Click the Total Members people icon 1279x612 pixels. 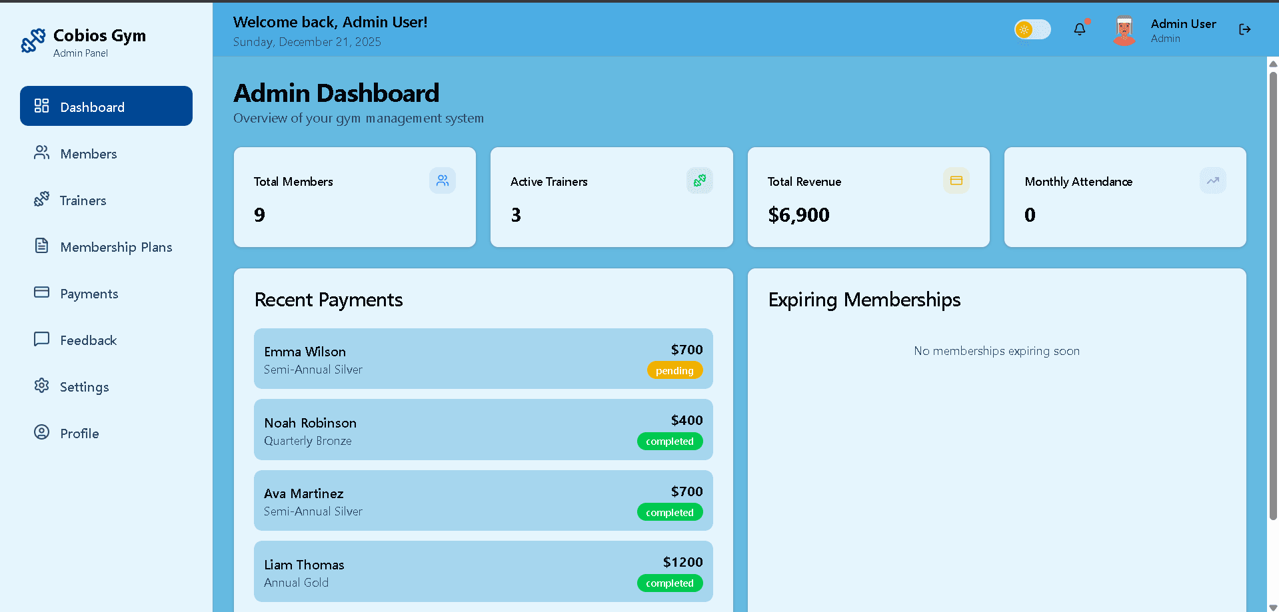point(443,180)
